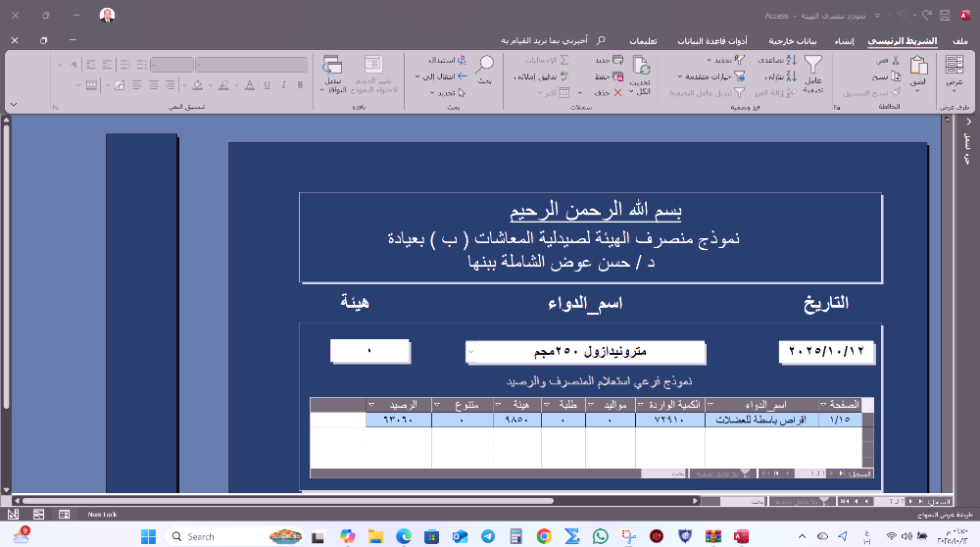Screen dimensions: 980x547
Task: Click the Cut scissors icon
Action: click(896, 60)
